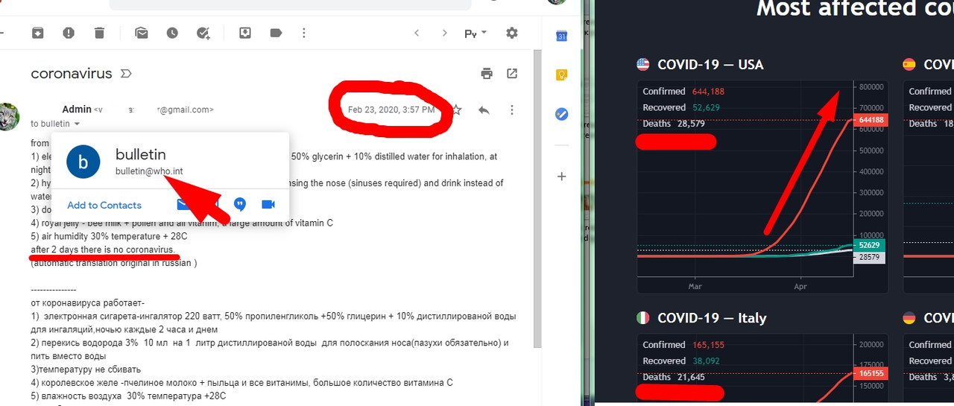Image resolution: width=954 pixels, height=406 pixels.
Task: Open the Move to folder icon
Action: click(x=245, y=33)
